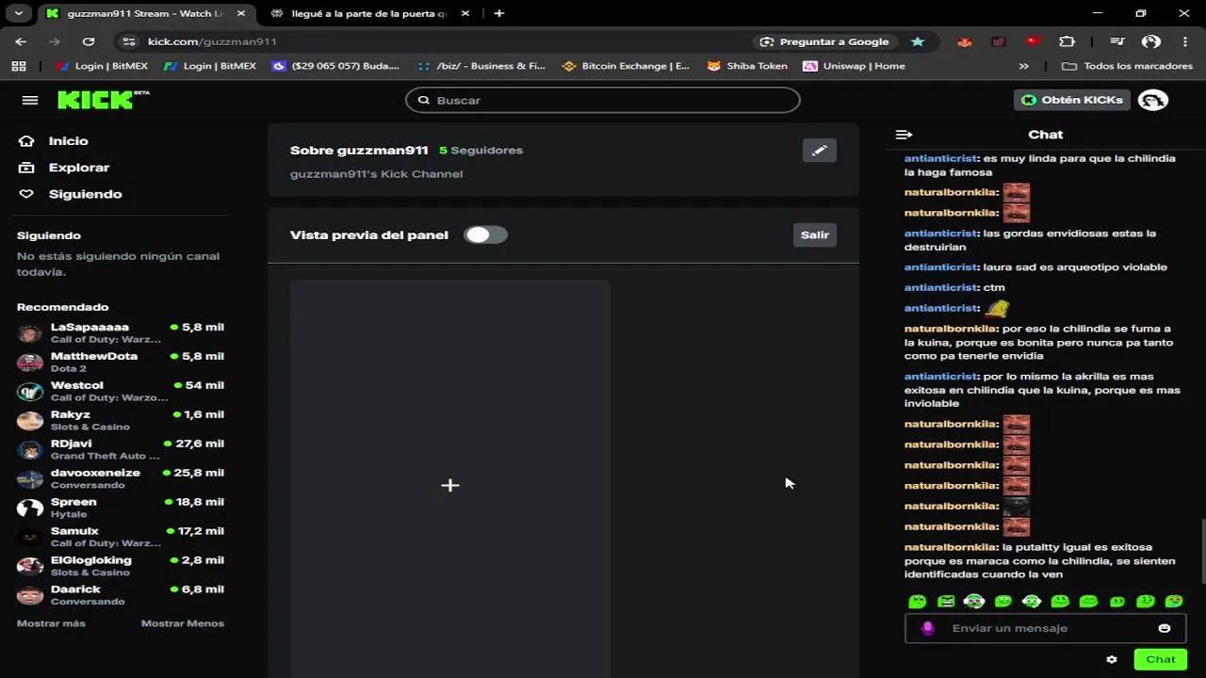Open /biz/ - Business bookmark

(481, 66)
